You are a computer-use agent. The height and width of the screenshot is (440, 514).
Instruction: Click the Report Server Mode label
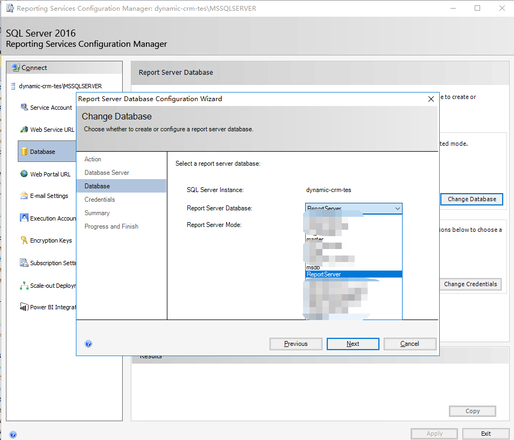[214, 225]
